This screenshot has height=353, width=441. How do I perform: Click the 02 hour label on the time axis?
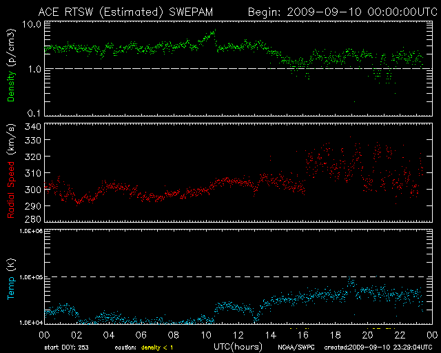click(x=76, y=335)
